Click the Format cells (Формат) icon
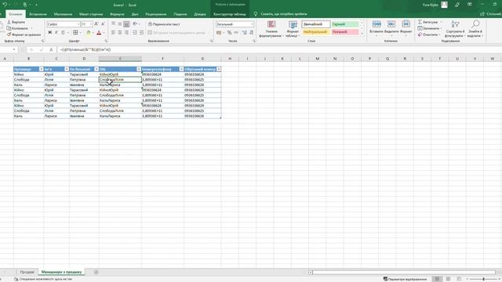This screenshot has height=282, width=502. (406, 24)
